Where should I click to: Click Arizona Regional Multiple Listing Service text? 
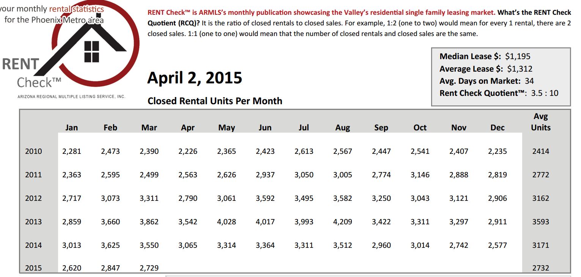tap(71, 97)
